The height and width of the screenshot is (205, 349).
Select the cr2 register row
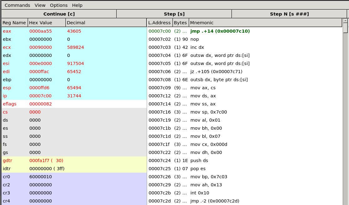pyautogui.click(x=74, y=185)
